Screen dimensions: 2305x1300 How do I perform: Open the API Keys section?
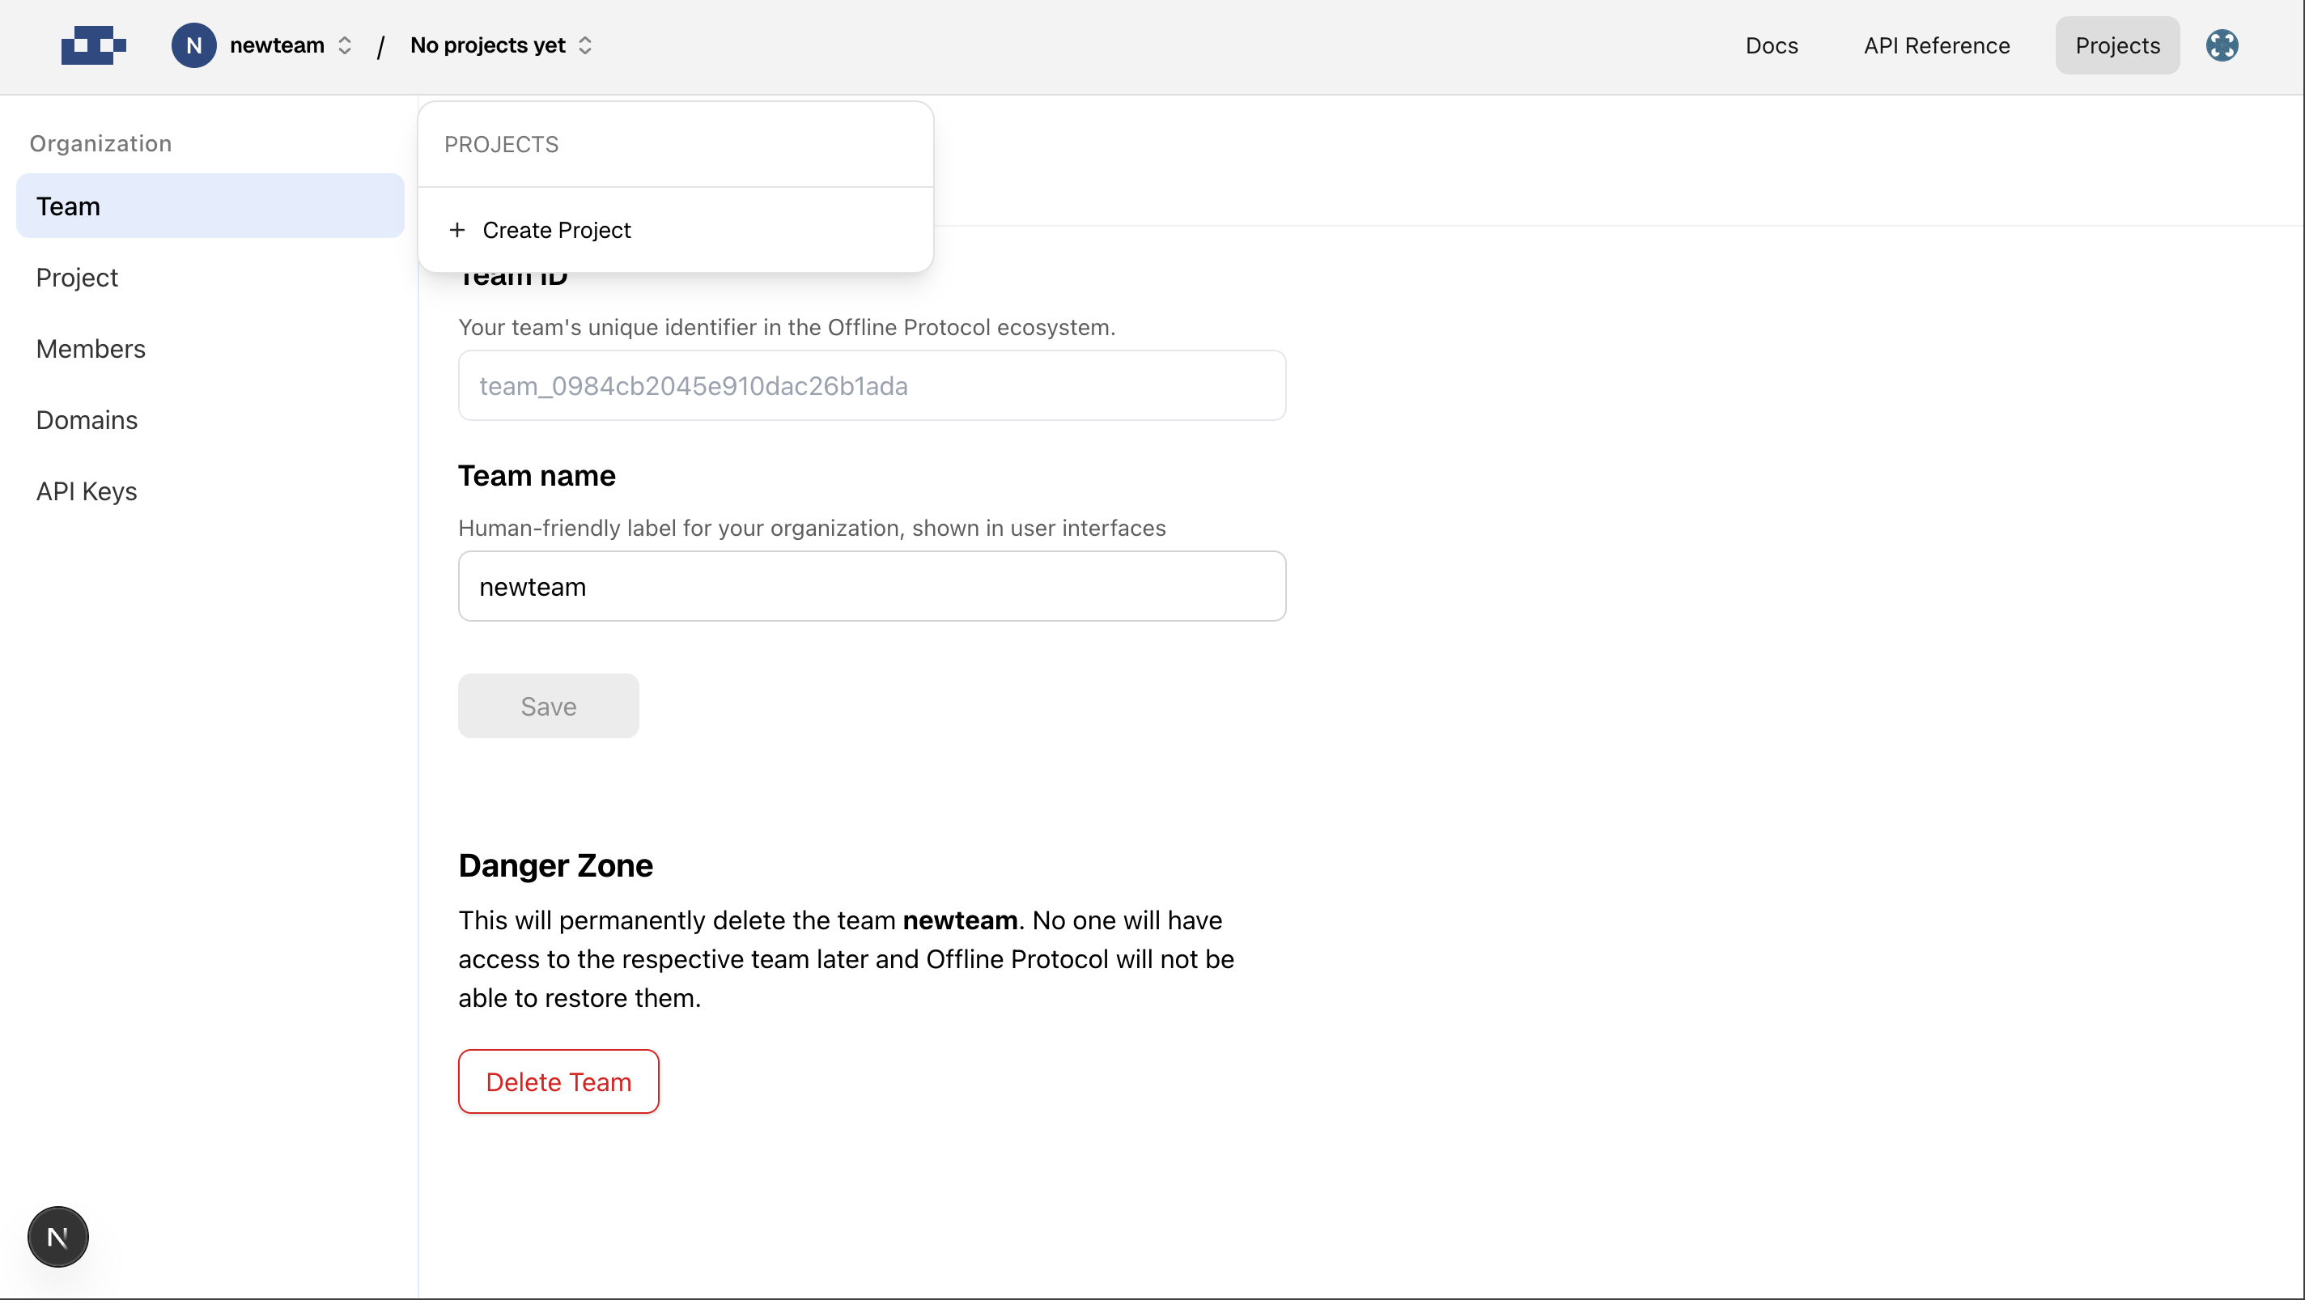click(87, 491)
